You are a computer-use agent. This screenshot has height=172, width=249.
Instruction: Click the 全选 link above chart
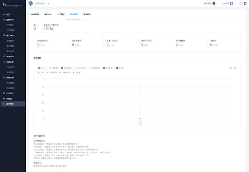pos(230,68)
